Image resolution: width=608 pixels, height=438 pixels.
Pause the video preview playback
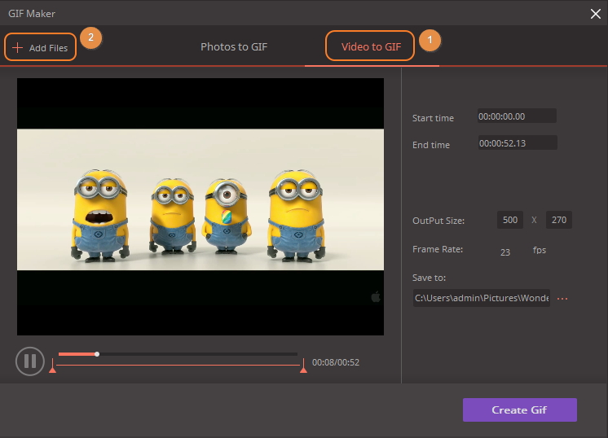[30, 361]
